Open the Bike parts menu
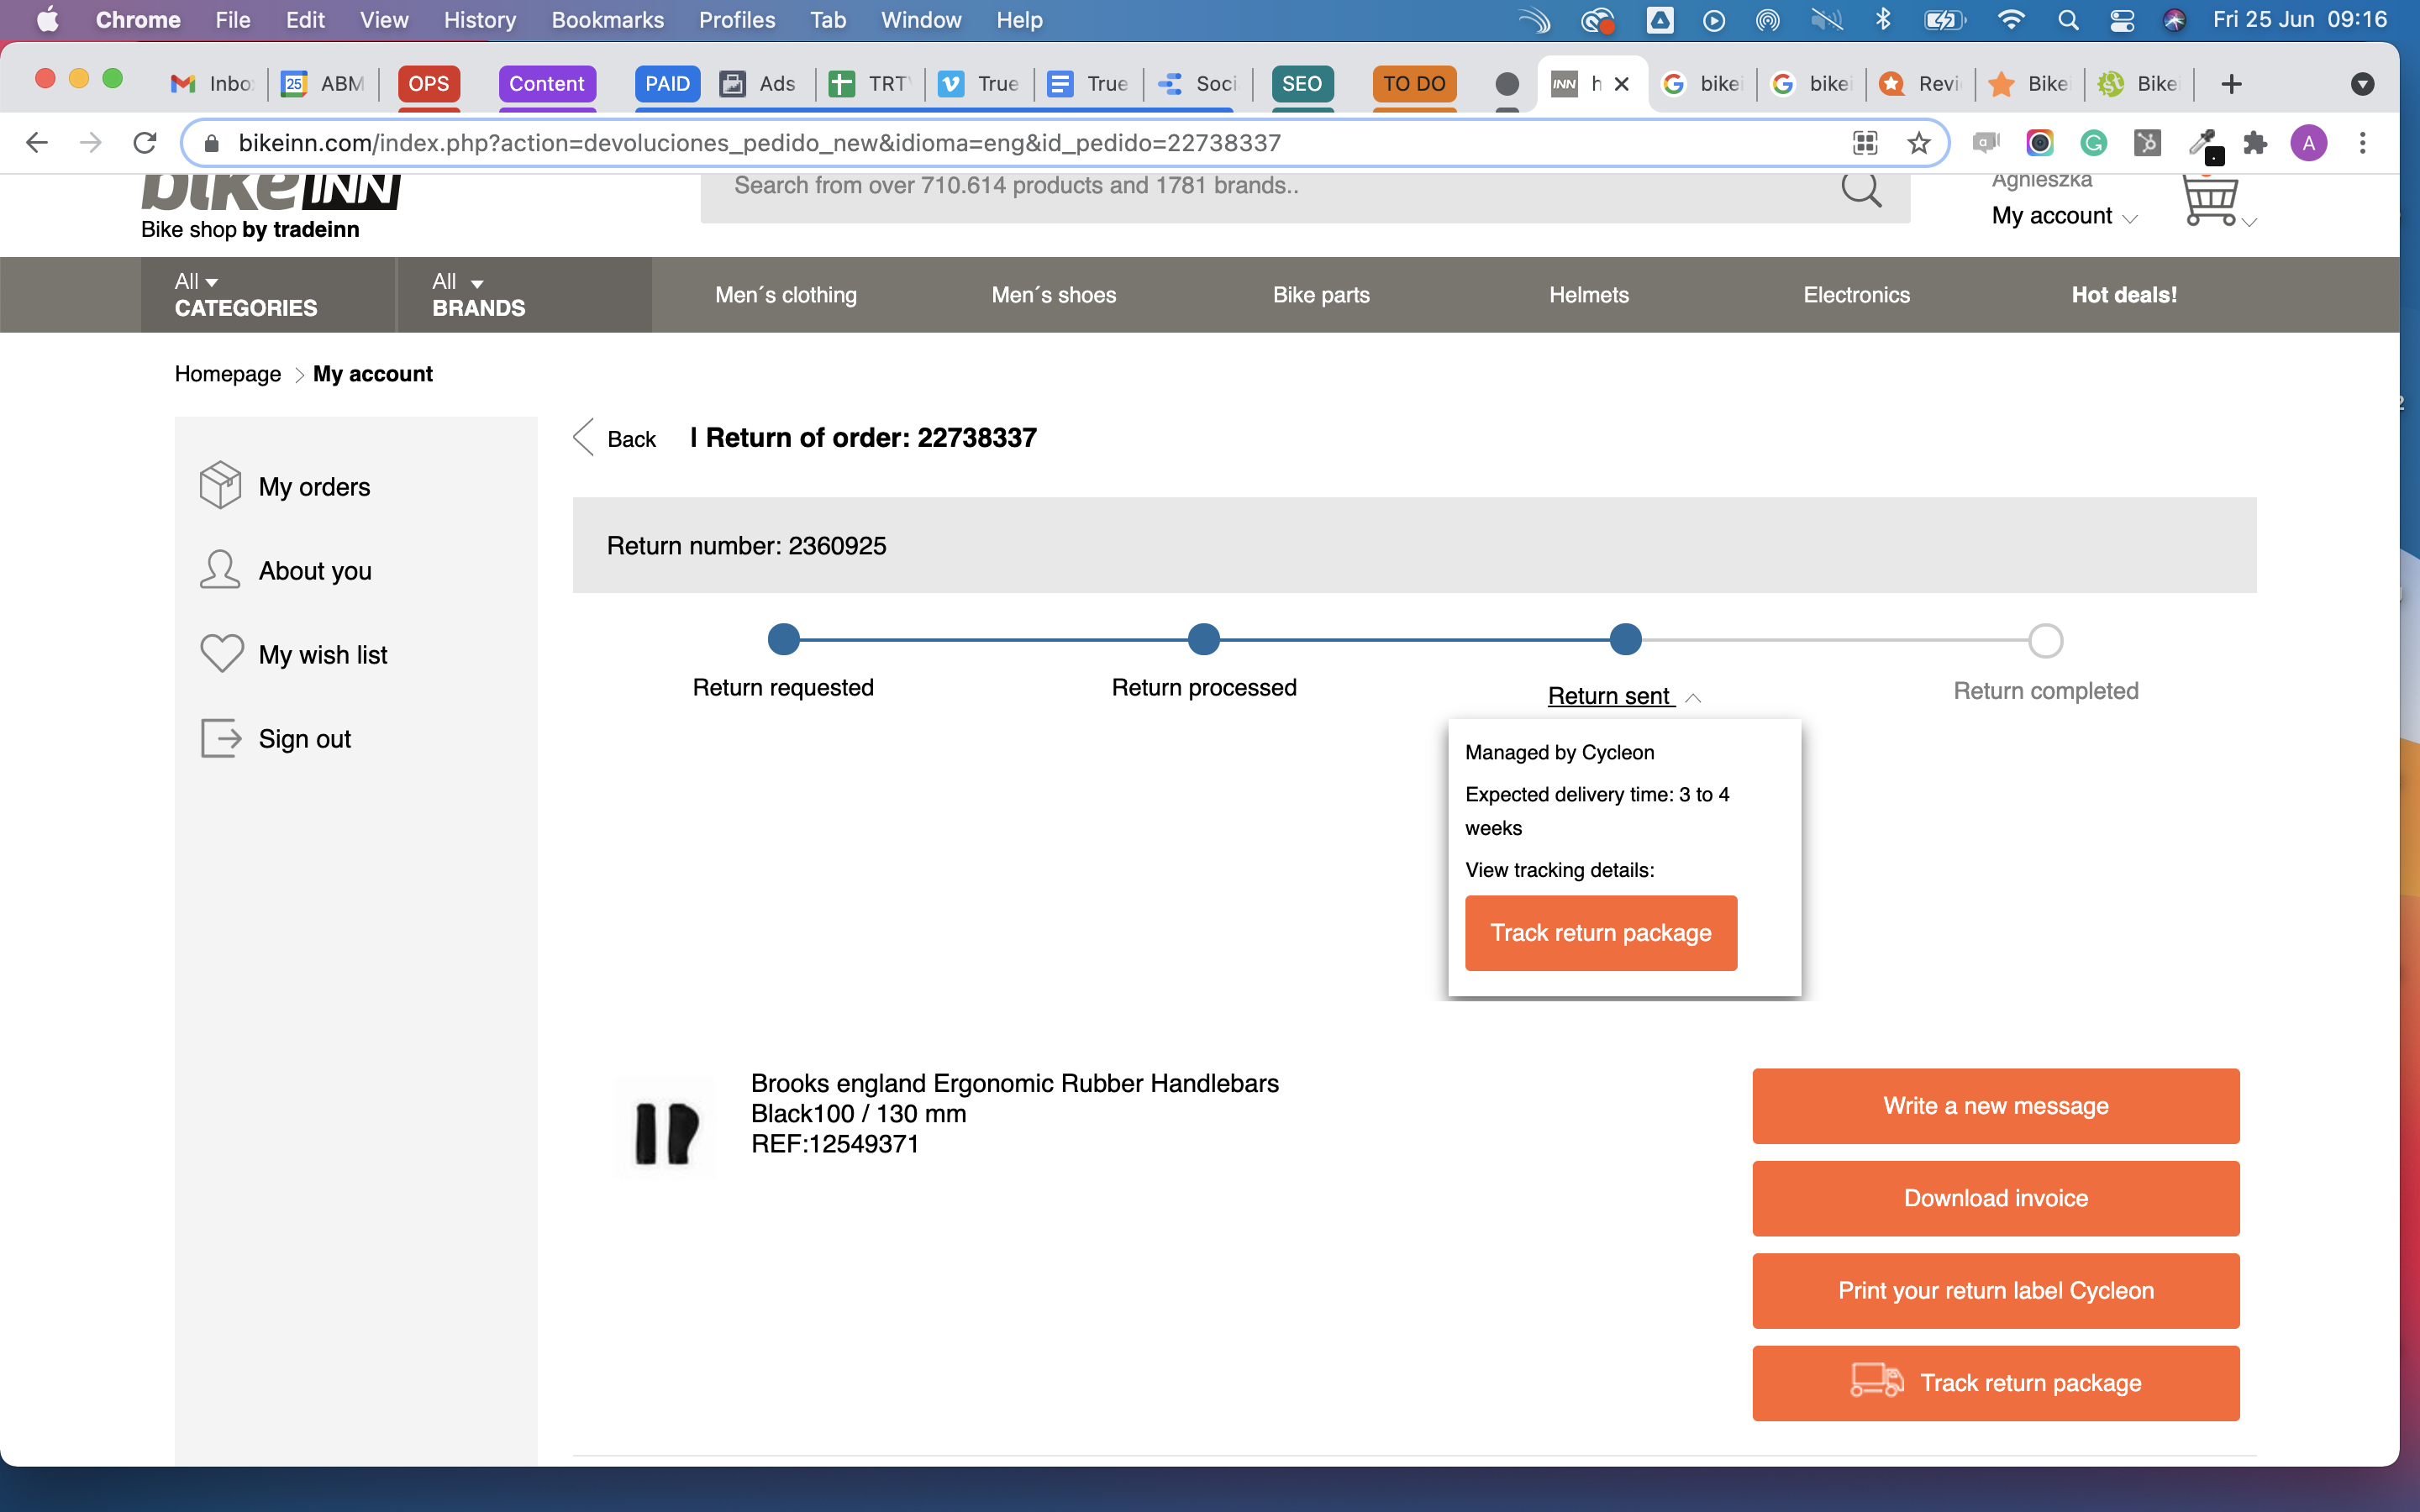The height and width of the screenshot is (1512, 2420). point(1320,295)
